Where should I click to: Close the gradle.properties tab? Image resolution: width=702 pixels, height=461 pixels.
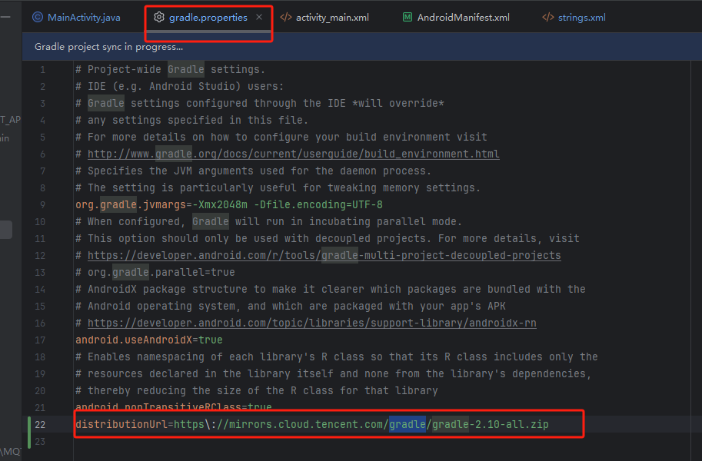tap(258, 15)
